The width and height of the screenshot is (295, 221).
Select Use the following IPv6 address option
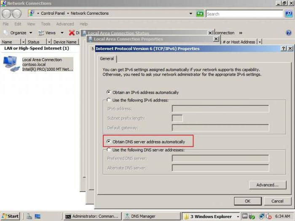(x=109, y=100)
